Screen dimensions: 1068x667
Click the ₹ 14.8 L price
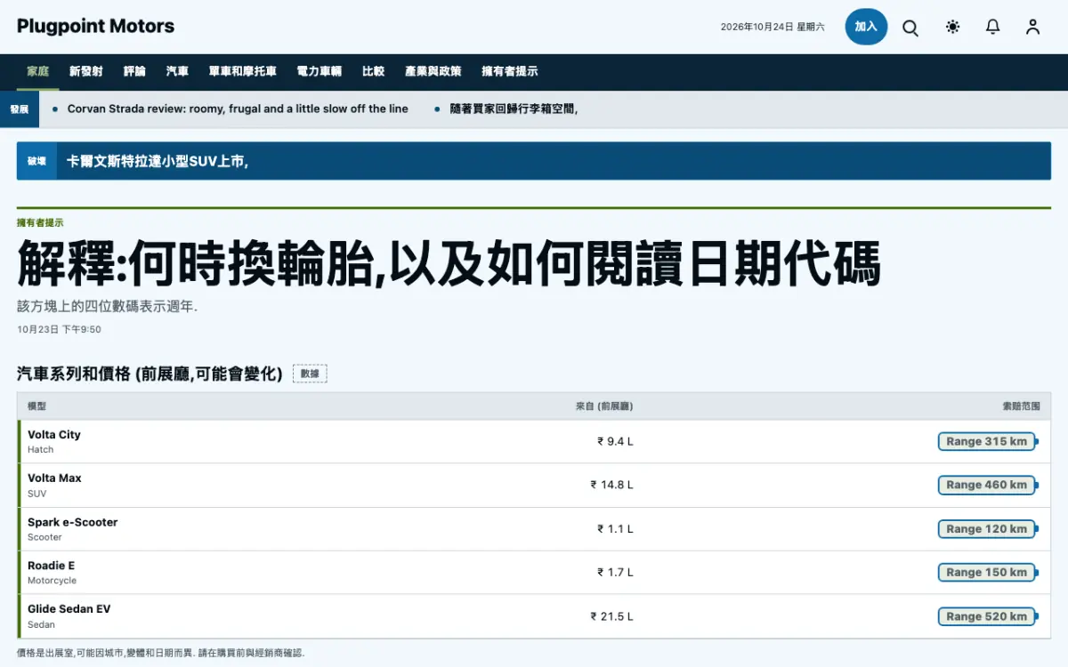point(611,485)
